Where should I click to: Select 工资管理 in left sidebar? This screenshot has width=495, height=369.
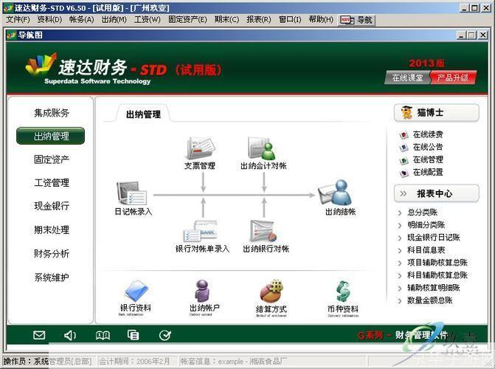pyautogui.click(x=51, y=182)
